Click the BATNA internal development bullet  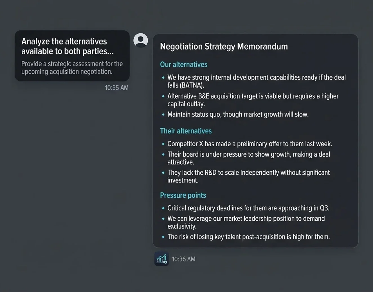(x=254, y=81)
